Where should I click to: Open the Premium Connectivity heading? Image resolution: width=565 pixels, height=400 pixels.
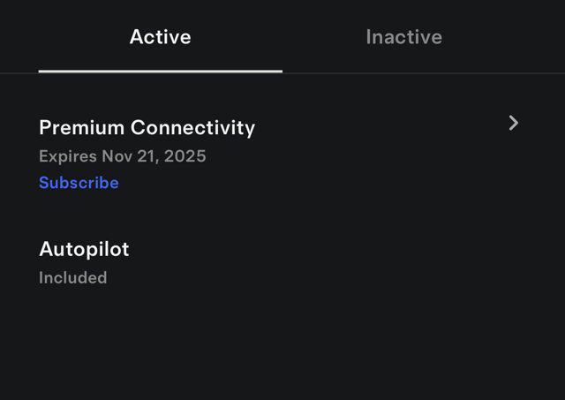tap(147, 127)
